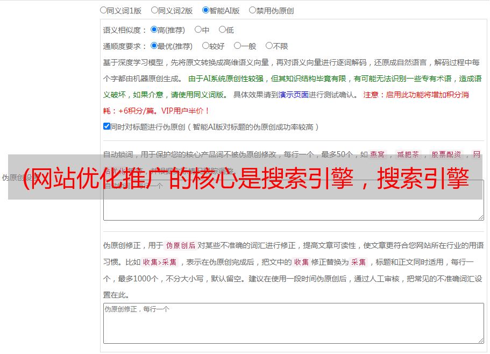Image resolution: width=490 pixels, height=354 pixels.
Task: Select 禁用伪原创 radio option
Action: click(x=252, y=10)
